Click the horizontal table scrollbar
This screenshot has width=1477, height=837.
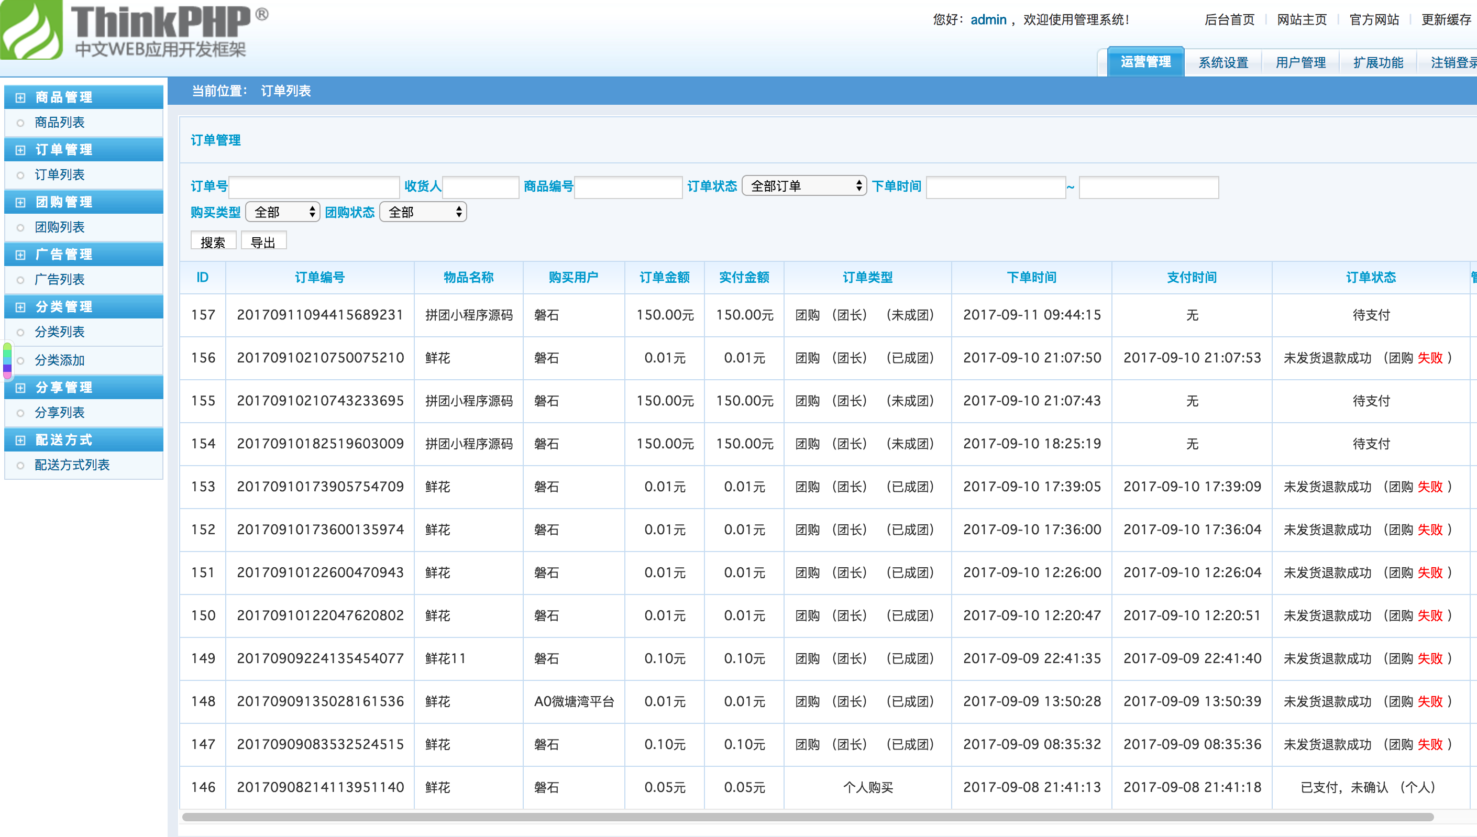(x=807, y=817)
